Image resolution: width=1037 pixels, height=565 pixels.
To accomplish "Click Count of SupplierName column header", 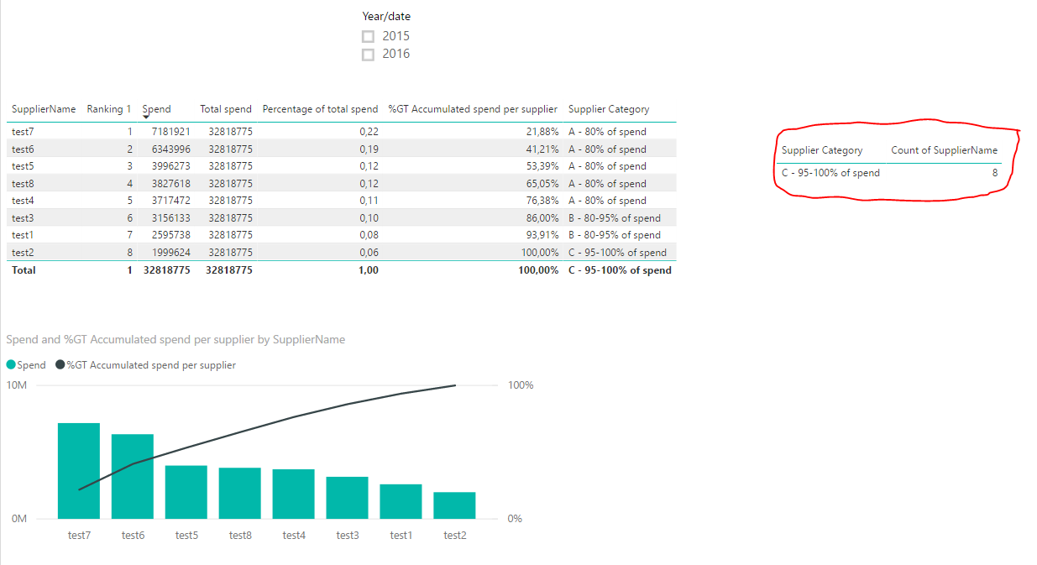I will tap(945, 150).
